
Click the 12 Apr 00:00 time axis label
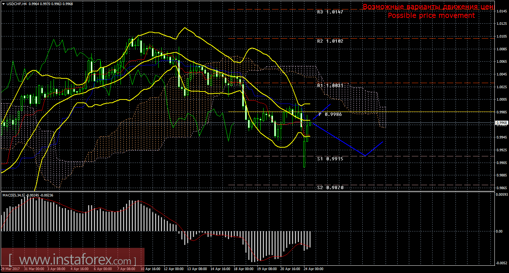point(174,269)
